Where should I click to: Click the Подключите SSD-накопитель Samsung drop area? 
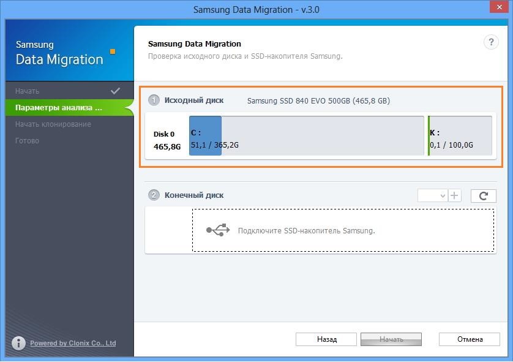click(343, 230)
